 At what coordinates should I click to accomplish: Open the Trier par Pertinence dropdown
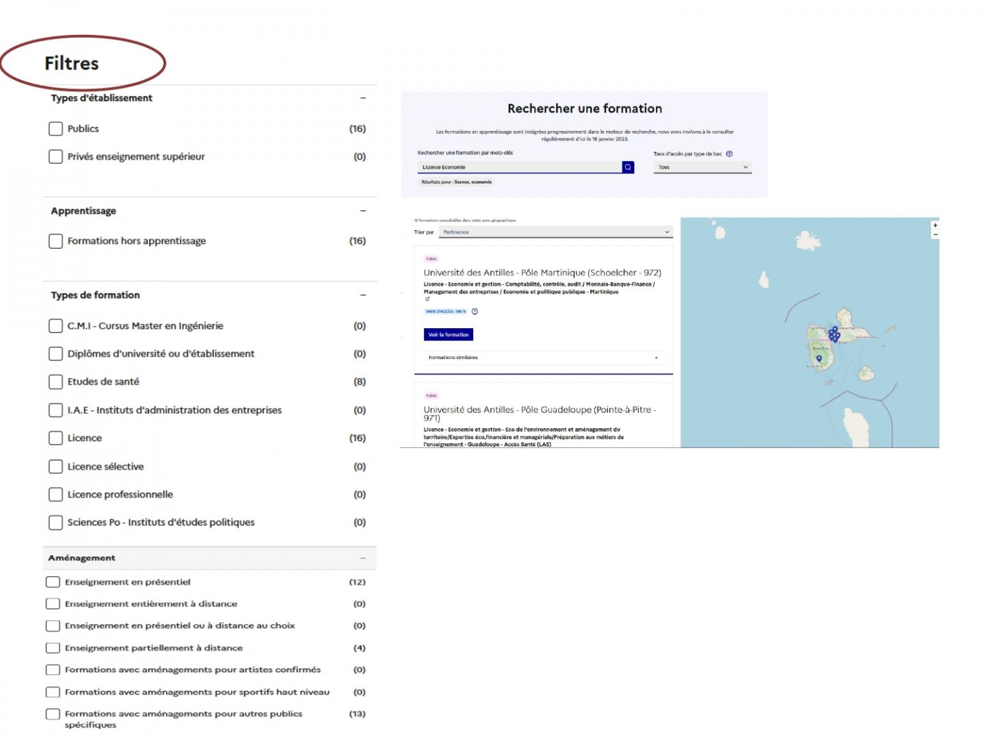click(x=556, y=232)
